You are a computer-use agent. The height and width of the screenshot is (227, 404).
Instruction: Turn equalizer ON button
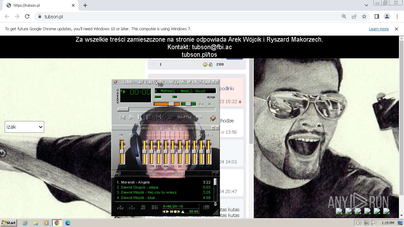click(121, 135)
